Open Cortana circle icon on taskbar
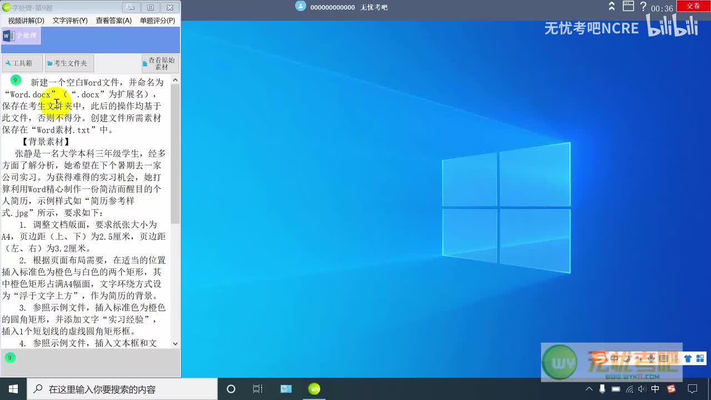This screenshot has width=711, height=400. point(231,389)
